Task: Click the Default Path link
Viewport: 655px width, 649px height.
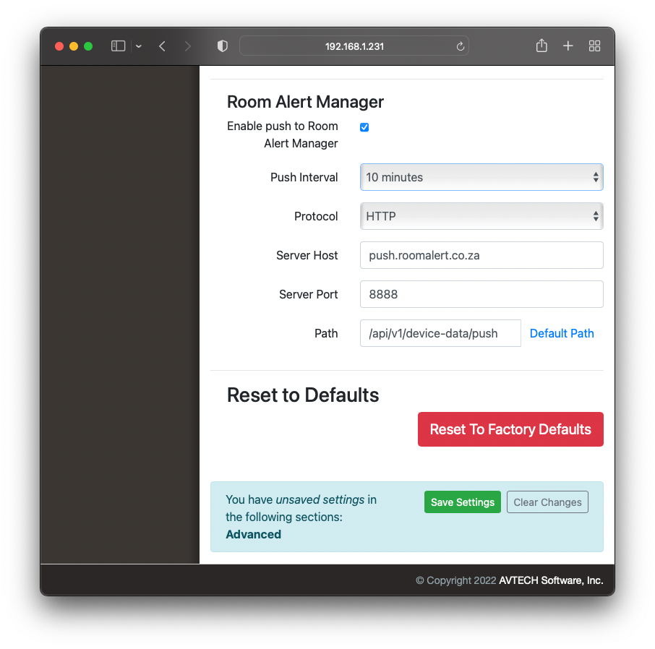Action: pyautogui.click(x=562, y=333)
